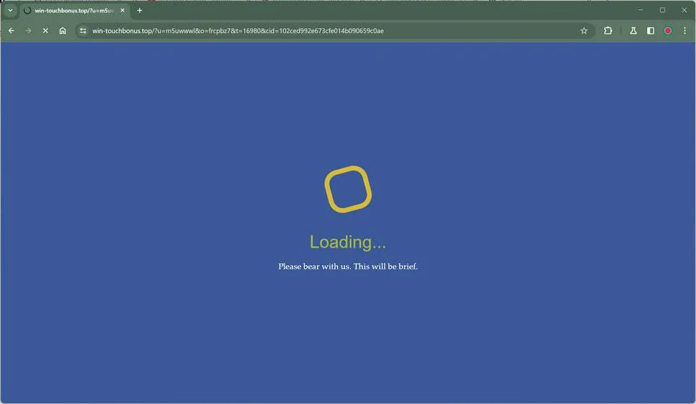Minimize the browser window

coord(641,10)
